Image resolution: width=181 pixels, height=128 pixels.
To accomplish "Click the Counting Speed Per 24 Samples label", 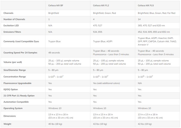I will point(20,53).
